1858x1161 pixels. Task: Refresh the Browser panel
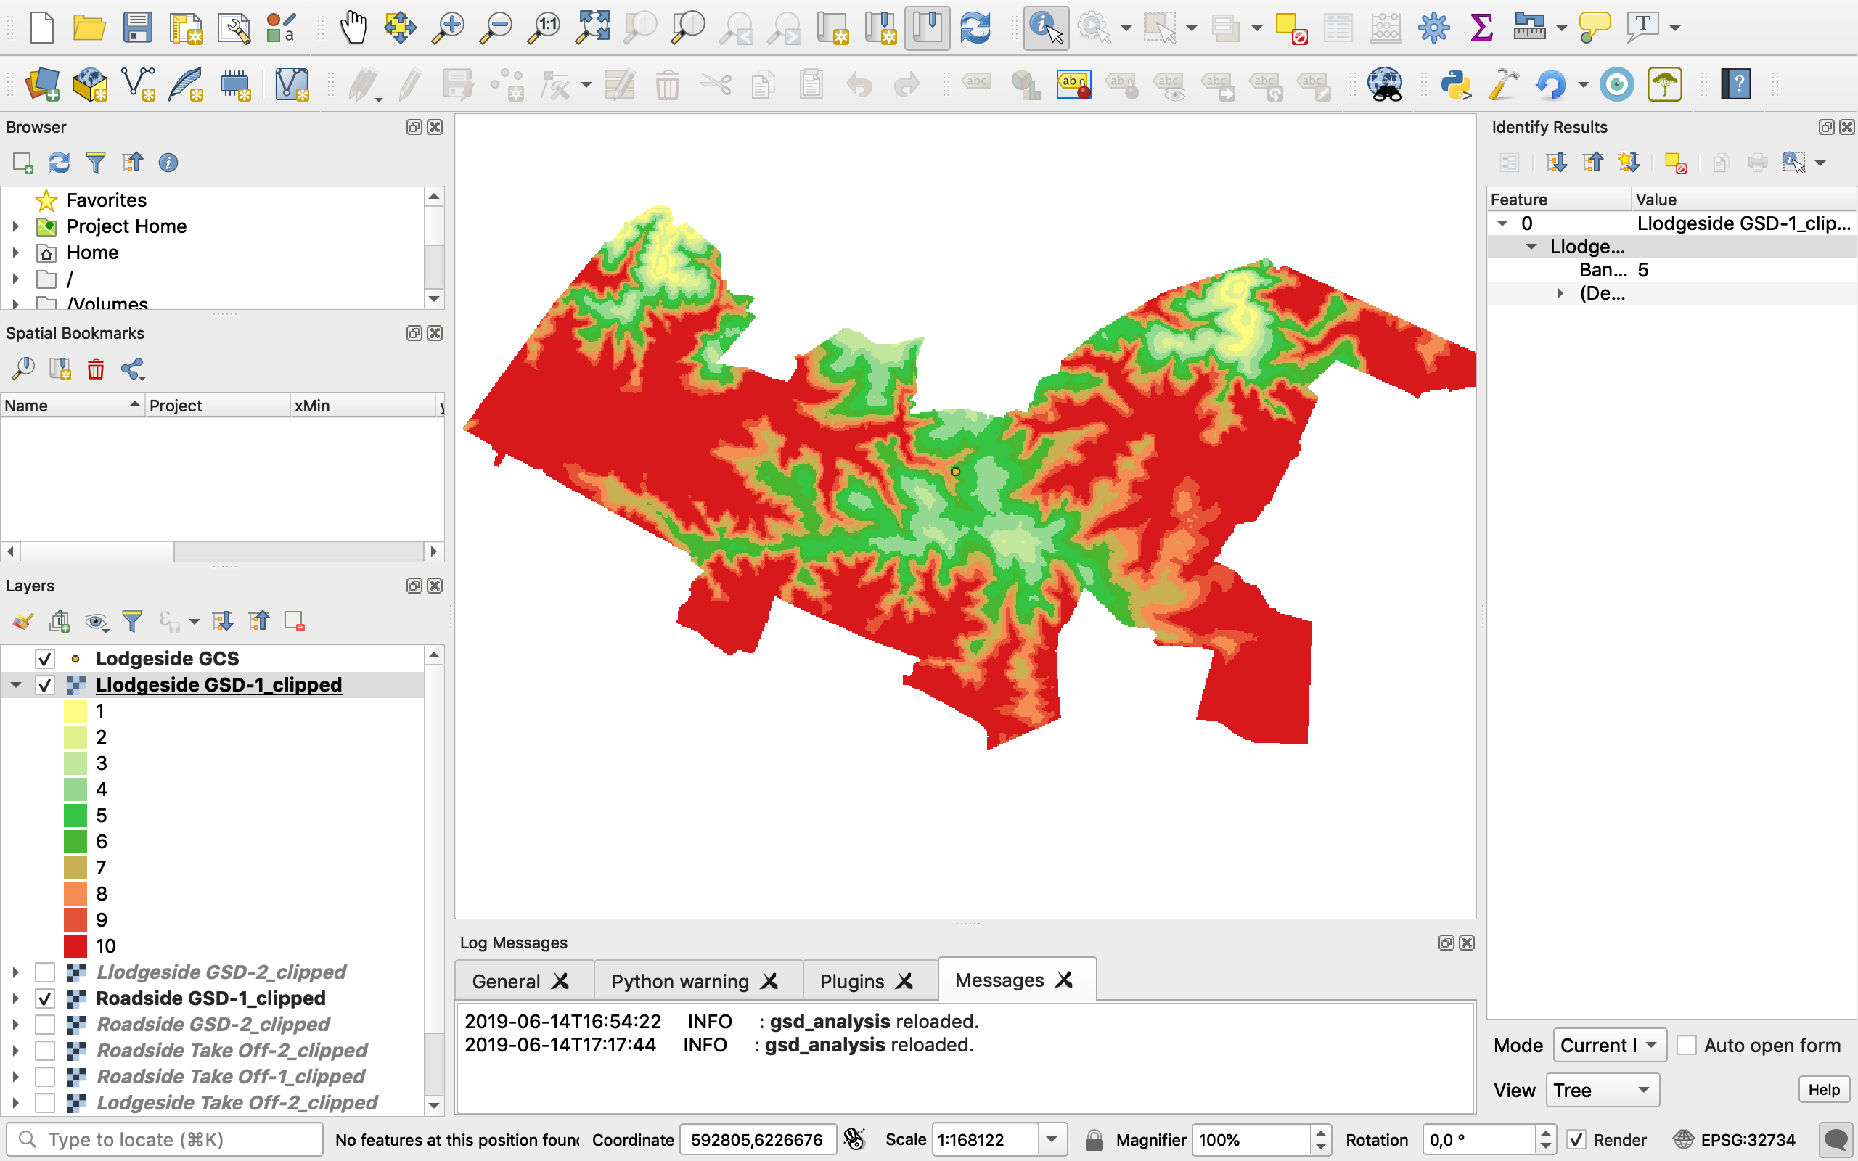[x=59, y=163]
